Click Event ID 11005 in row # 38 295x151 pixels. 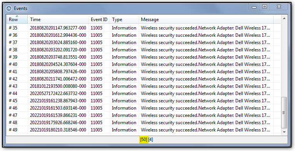click(97, 50)
